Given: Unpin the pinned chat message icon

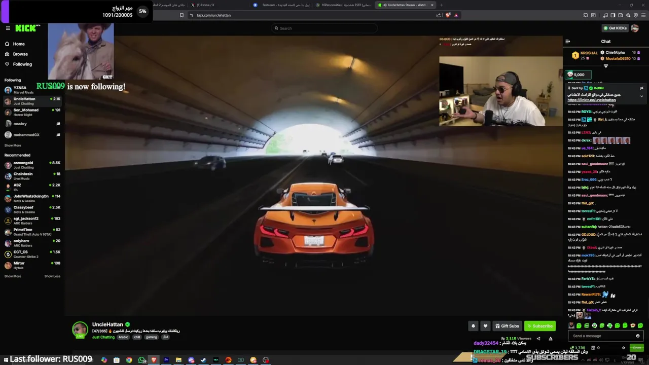Looking at the screenshot, I should click(641, 88).
